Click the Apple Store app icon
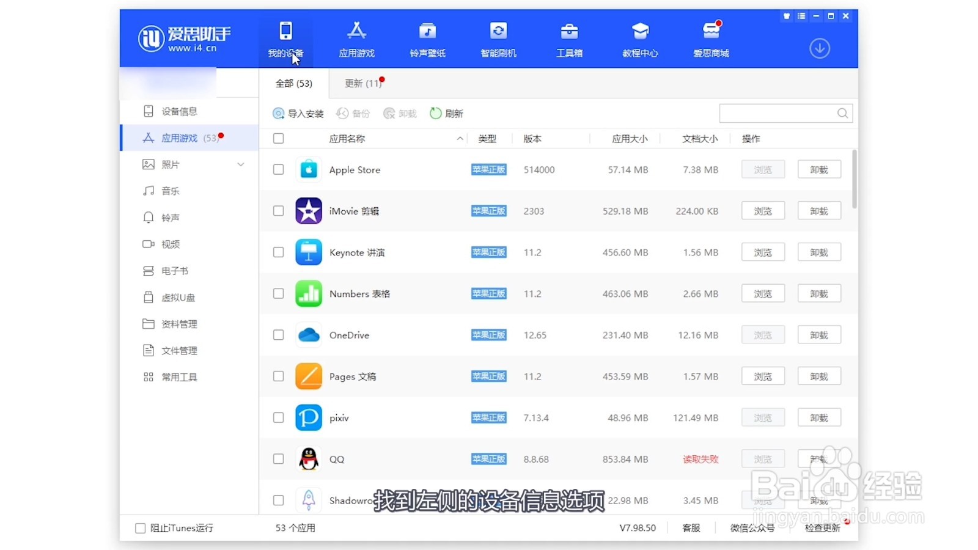978x550 pixels. [309, 169]
